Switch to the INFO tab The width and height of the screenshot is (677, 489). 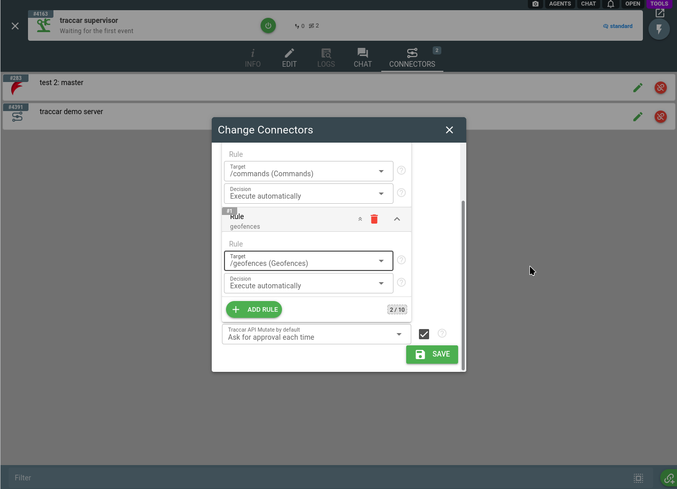click(252, 58)
